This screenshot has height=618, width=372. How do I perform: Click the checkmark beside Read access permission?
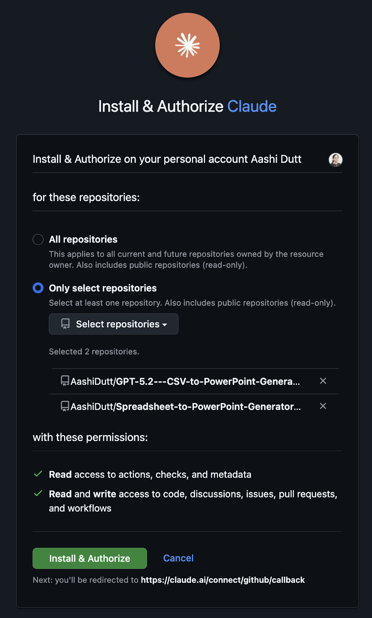click(x=38, y=474)
